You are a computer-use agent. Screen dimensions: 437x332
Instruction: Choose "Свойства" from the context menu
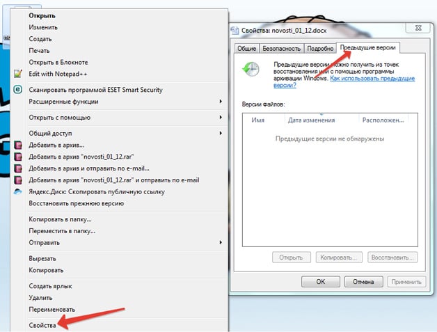point(42,325)
